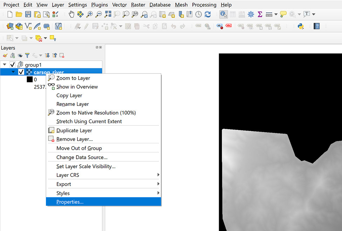Toggle the carson_river layer visibility checkbox
The width and height of the screenshot is (342, 231).
pos(21,72)
